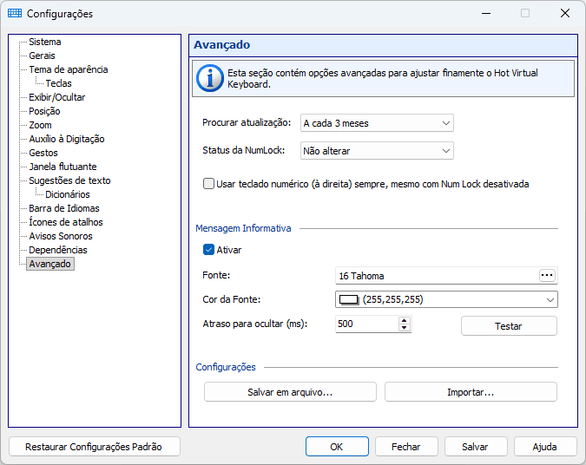Click the Testar button

(509, 326)
